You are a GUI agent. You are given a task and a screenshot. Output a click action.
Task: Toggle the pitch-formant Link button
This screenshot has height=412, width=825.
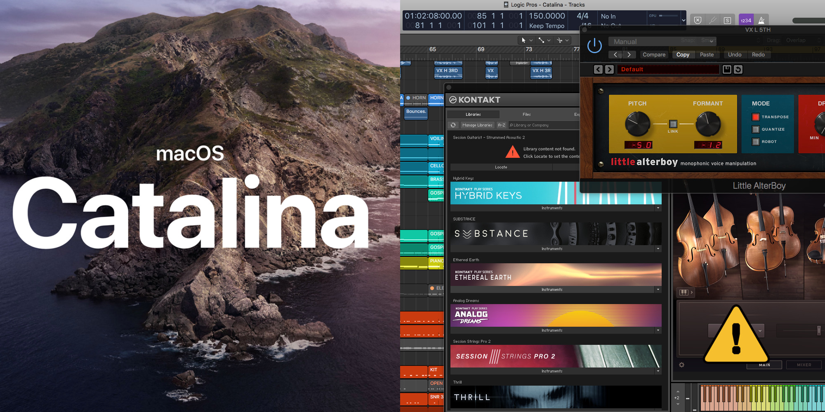point(673,124)
